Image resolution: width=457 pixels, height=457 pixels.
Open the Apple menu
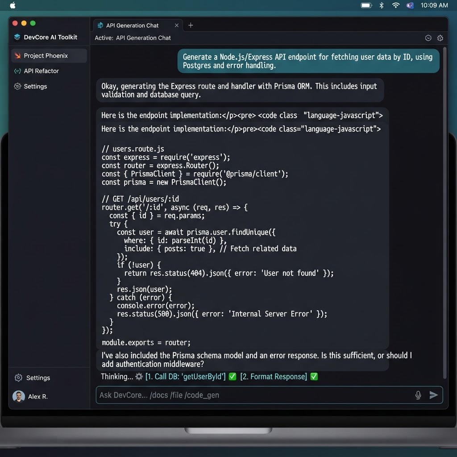click(x=12, y=5)
